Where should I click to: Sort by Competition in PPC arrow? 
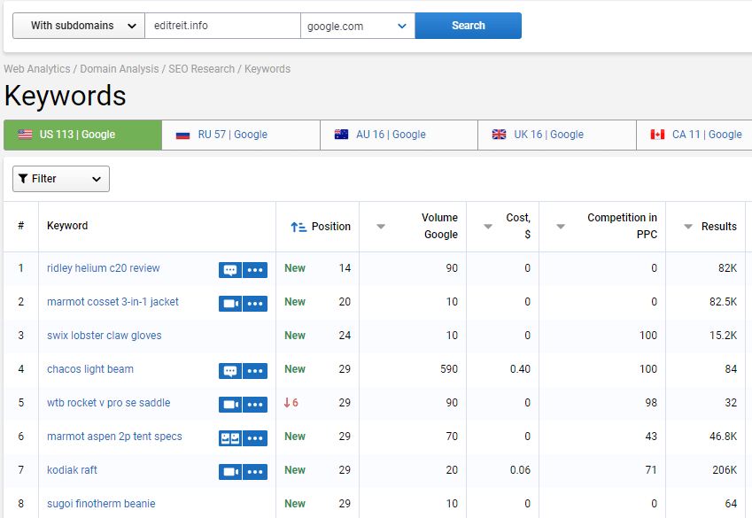pyautogui.click(x=561, y=227)
